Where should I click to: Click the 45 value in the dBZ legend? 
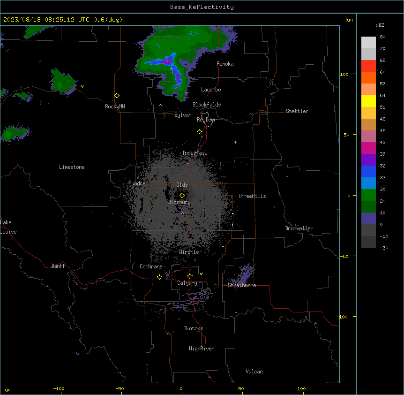[382, 131]
